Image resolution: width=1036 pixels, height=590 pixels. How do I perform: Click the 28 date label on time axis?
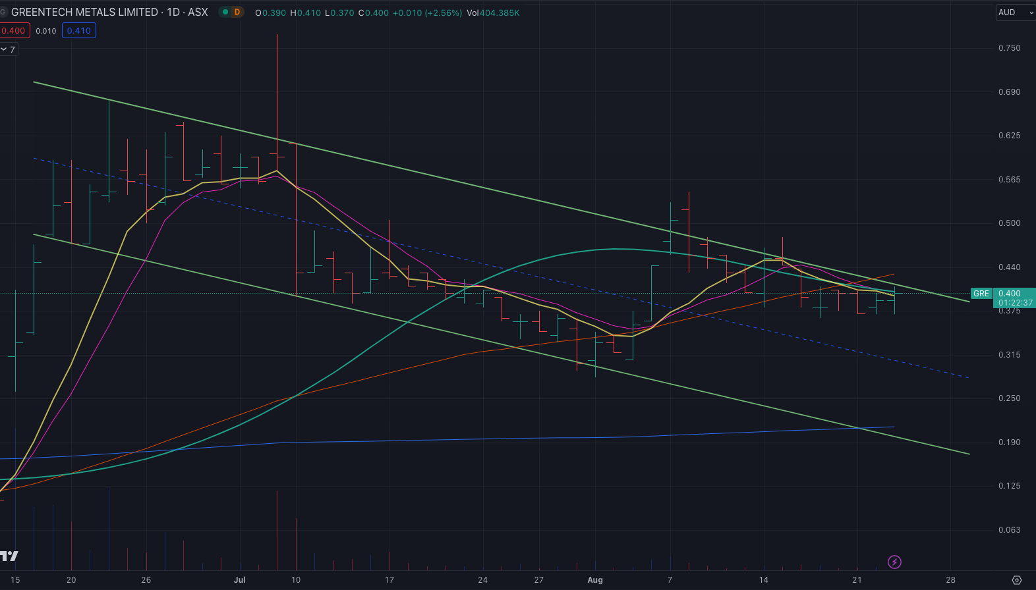pos(950,580)
